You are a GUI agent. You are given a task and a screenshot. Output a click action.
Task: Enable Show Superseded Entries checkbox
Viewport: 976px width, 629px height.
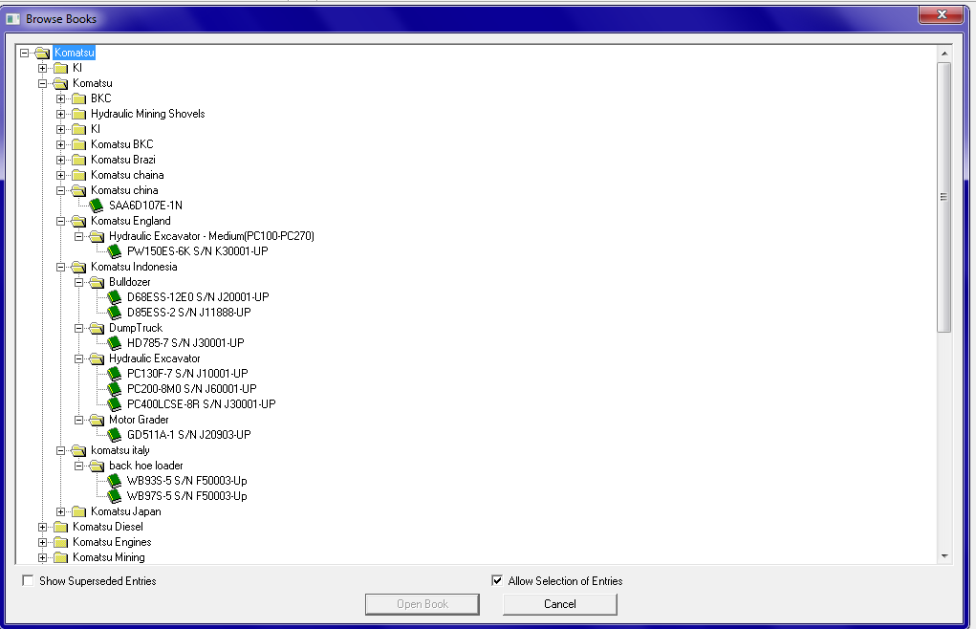point(28,580)
